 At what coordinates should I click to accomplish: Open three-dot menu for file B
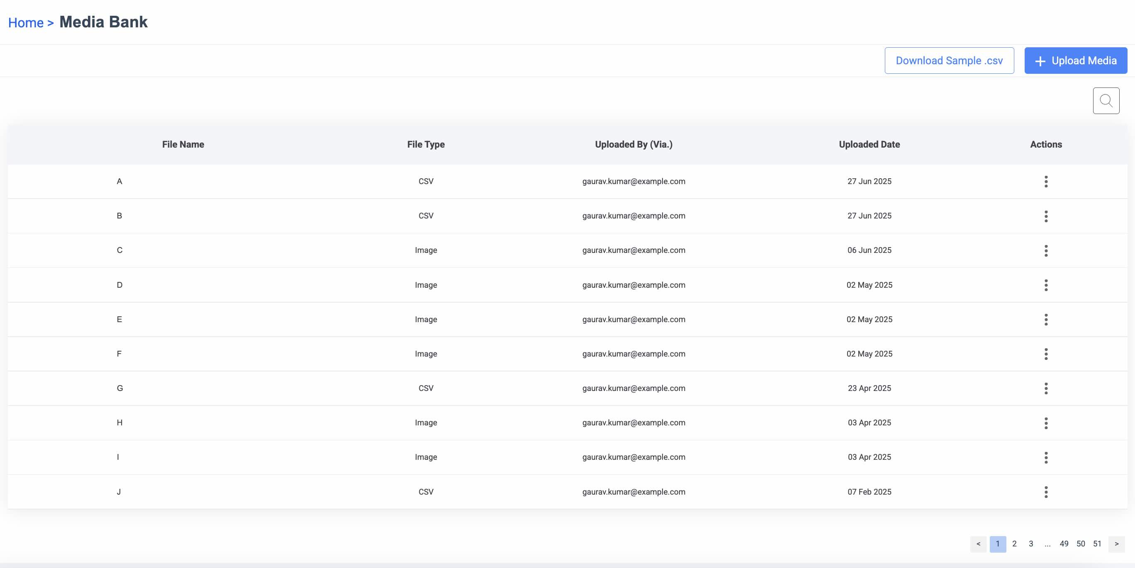(x=1045, y=216)
